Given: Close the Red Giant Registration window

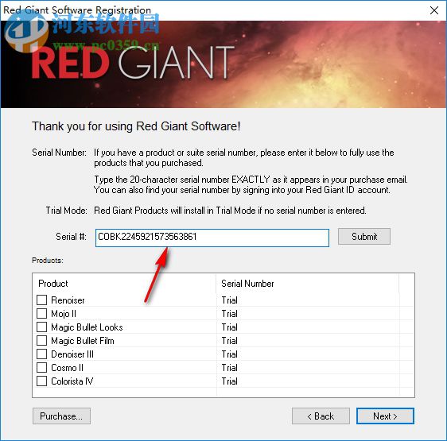Looking at the screenshot, I should pos(434,10).
